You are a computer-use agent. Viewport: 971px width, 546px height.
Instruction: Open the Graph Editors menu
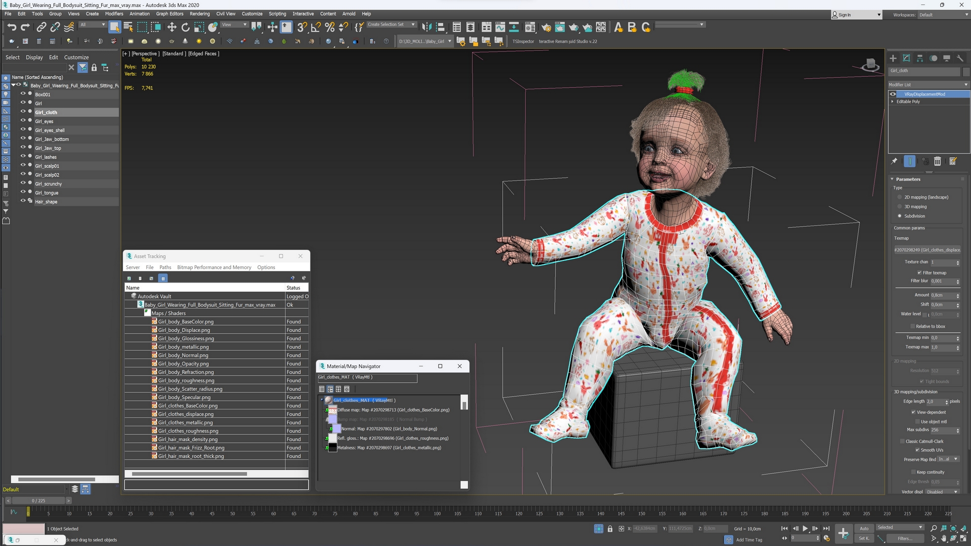click(169, 14)
